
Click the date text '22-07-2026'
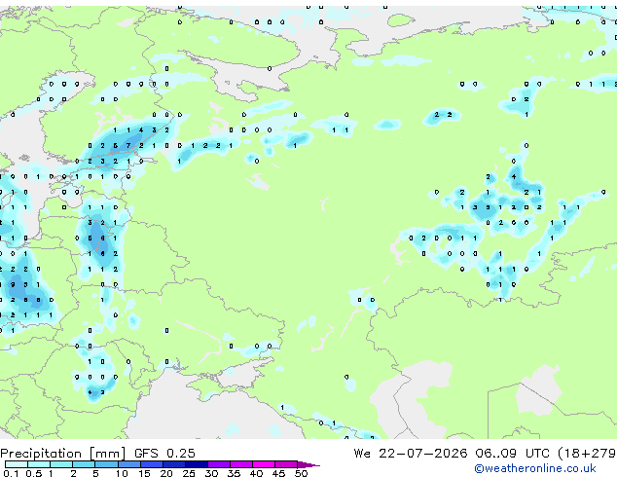coord(422,454)
